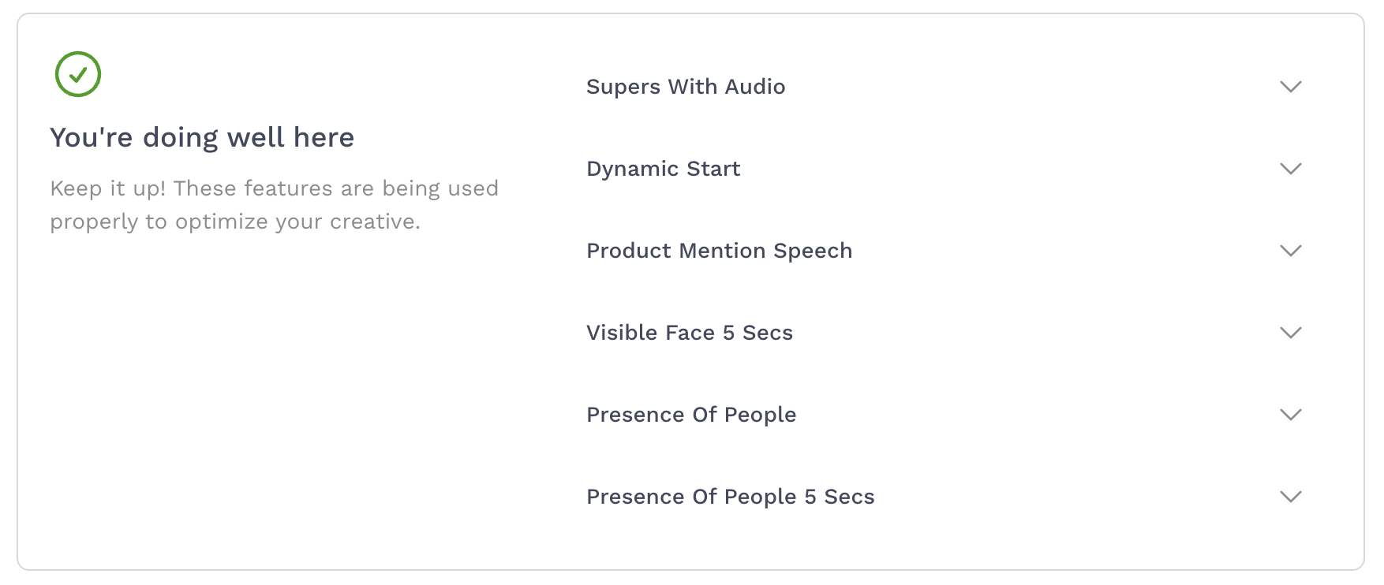The height and width of the screenshot is (585, 1384).
Task: Select the Presence Of People label text
Action: pyautogui.click(x=690, y=415)
